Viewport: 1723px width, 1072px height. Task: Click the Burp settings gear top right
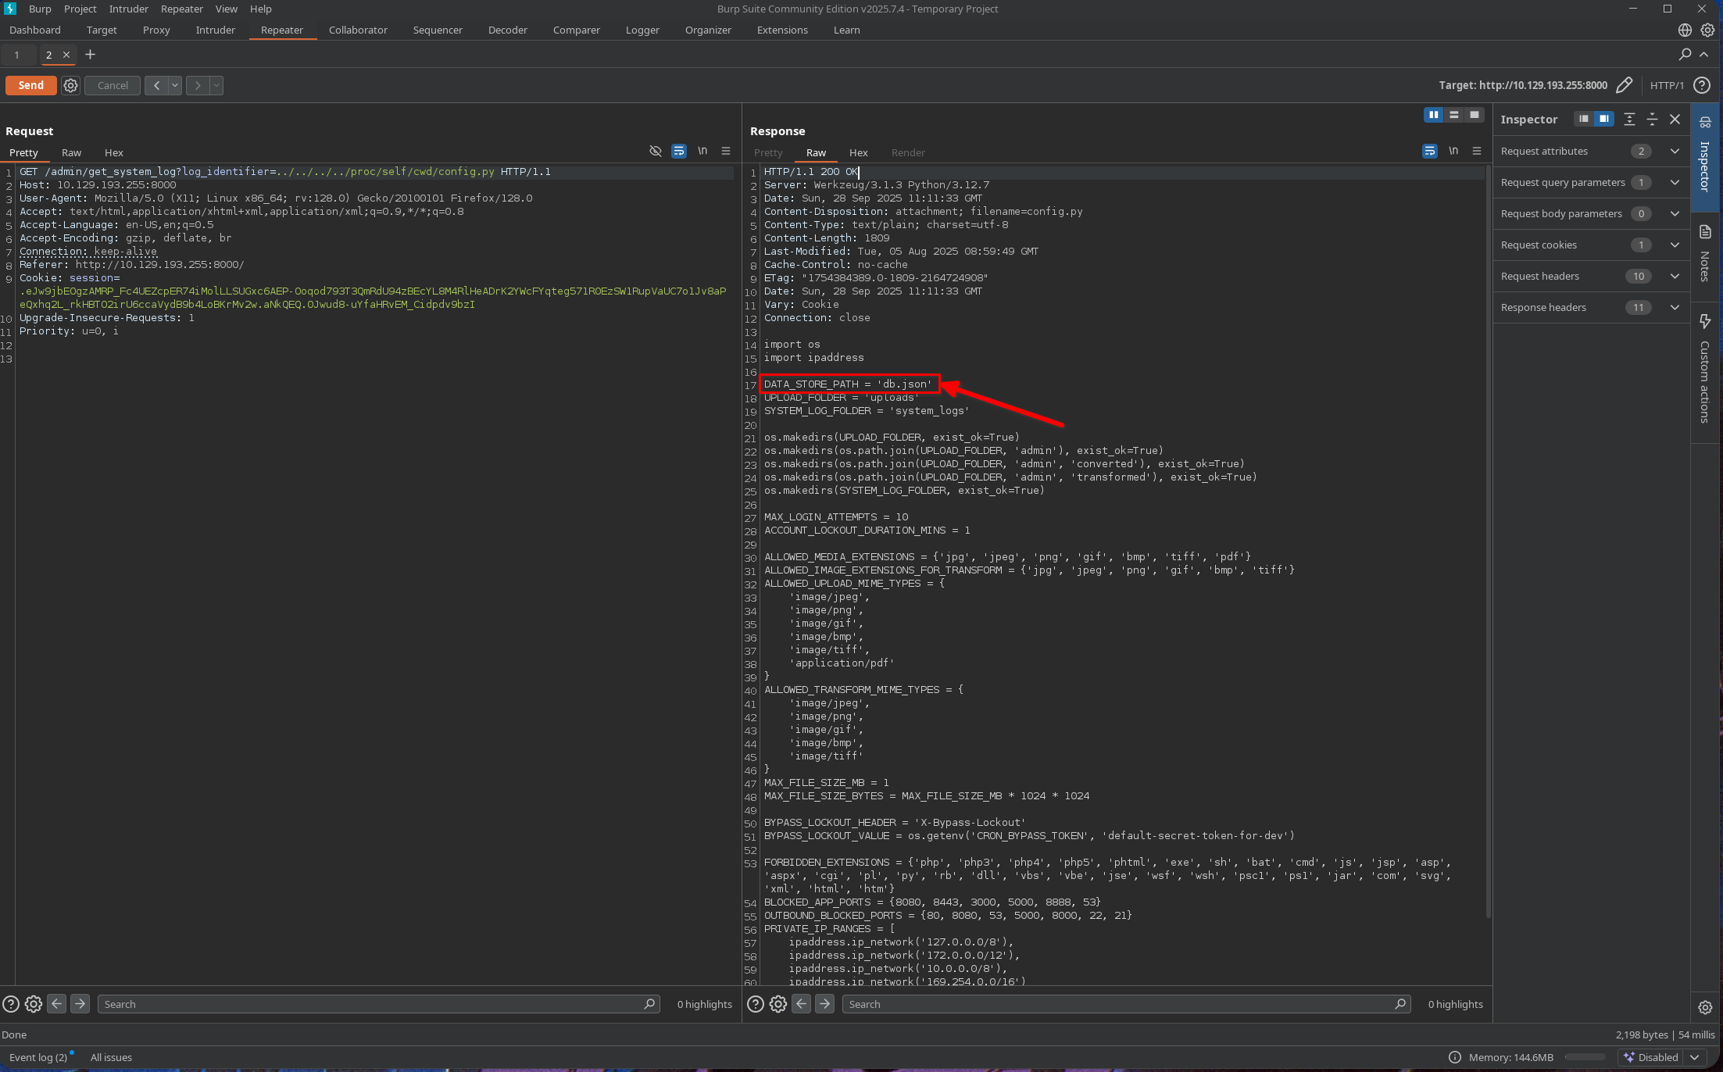coord(1707,30)
